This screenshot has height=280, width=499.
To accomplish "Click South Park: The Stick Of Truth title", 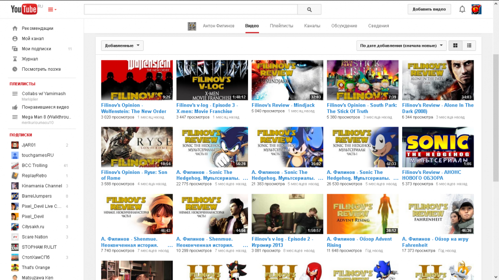I will coord(362,108).
